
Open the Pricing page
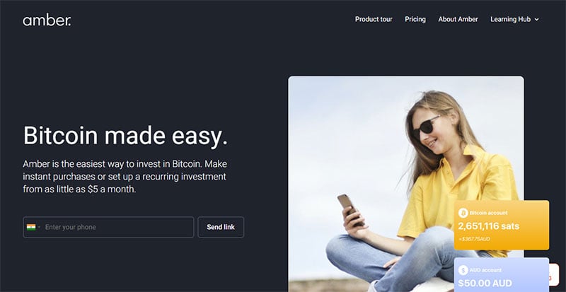[x=415, y=19]
